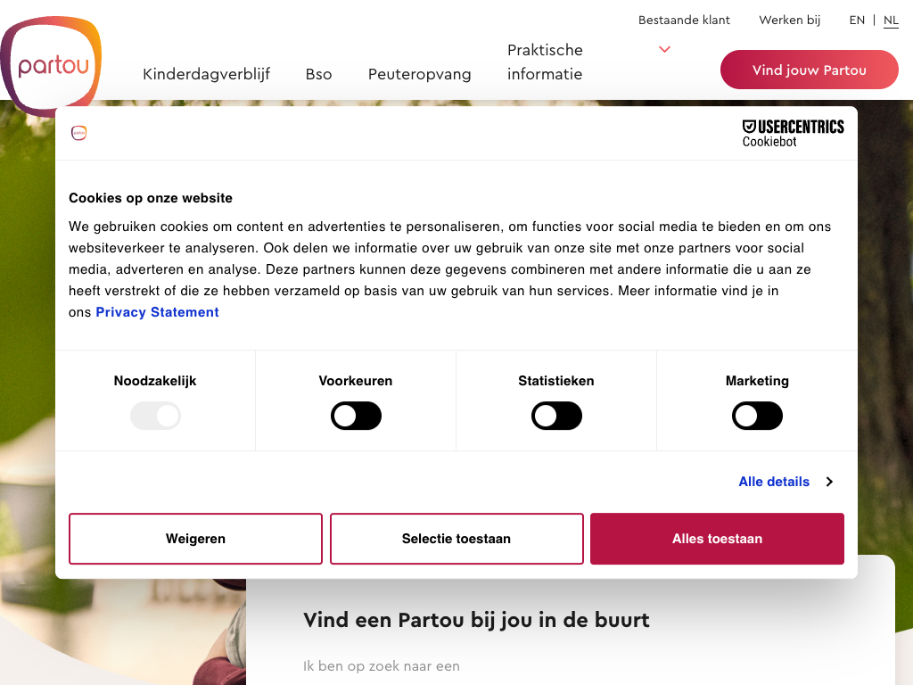Open the Usercentrics Cookiebot logo link
The image size is (913, 685).
coord(793,134)
